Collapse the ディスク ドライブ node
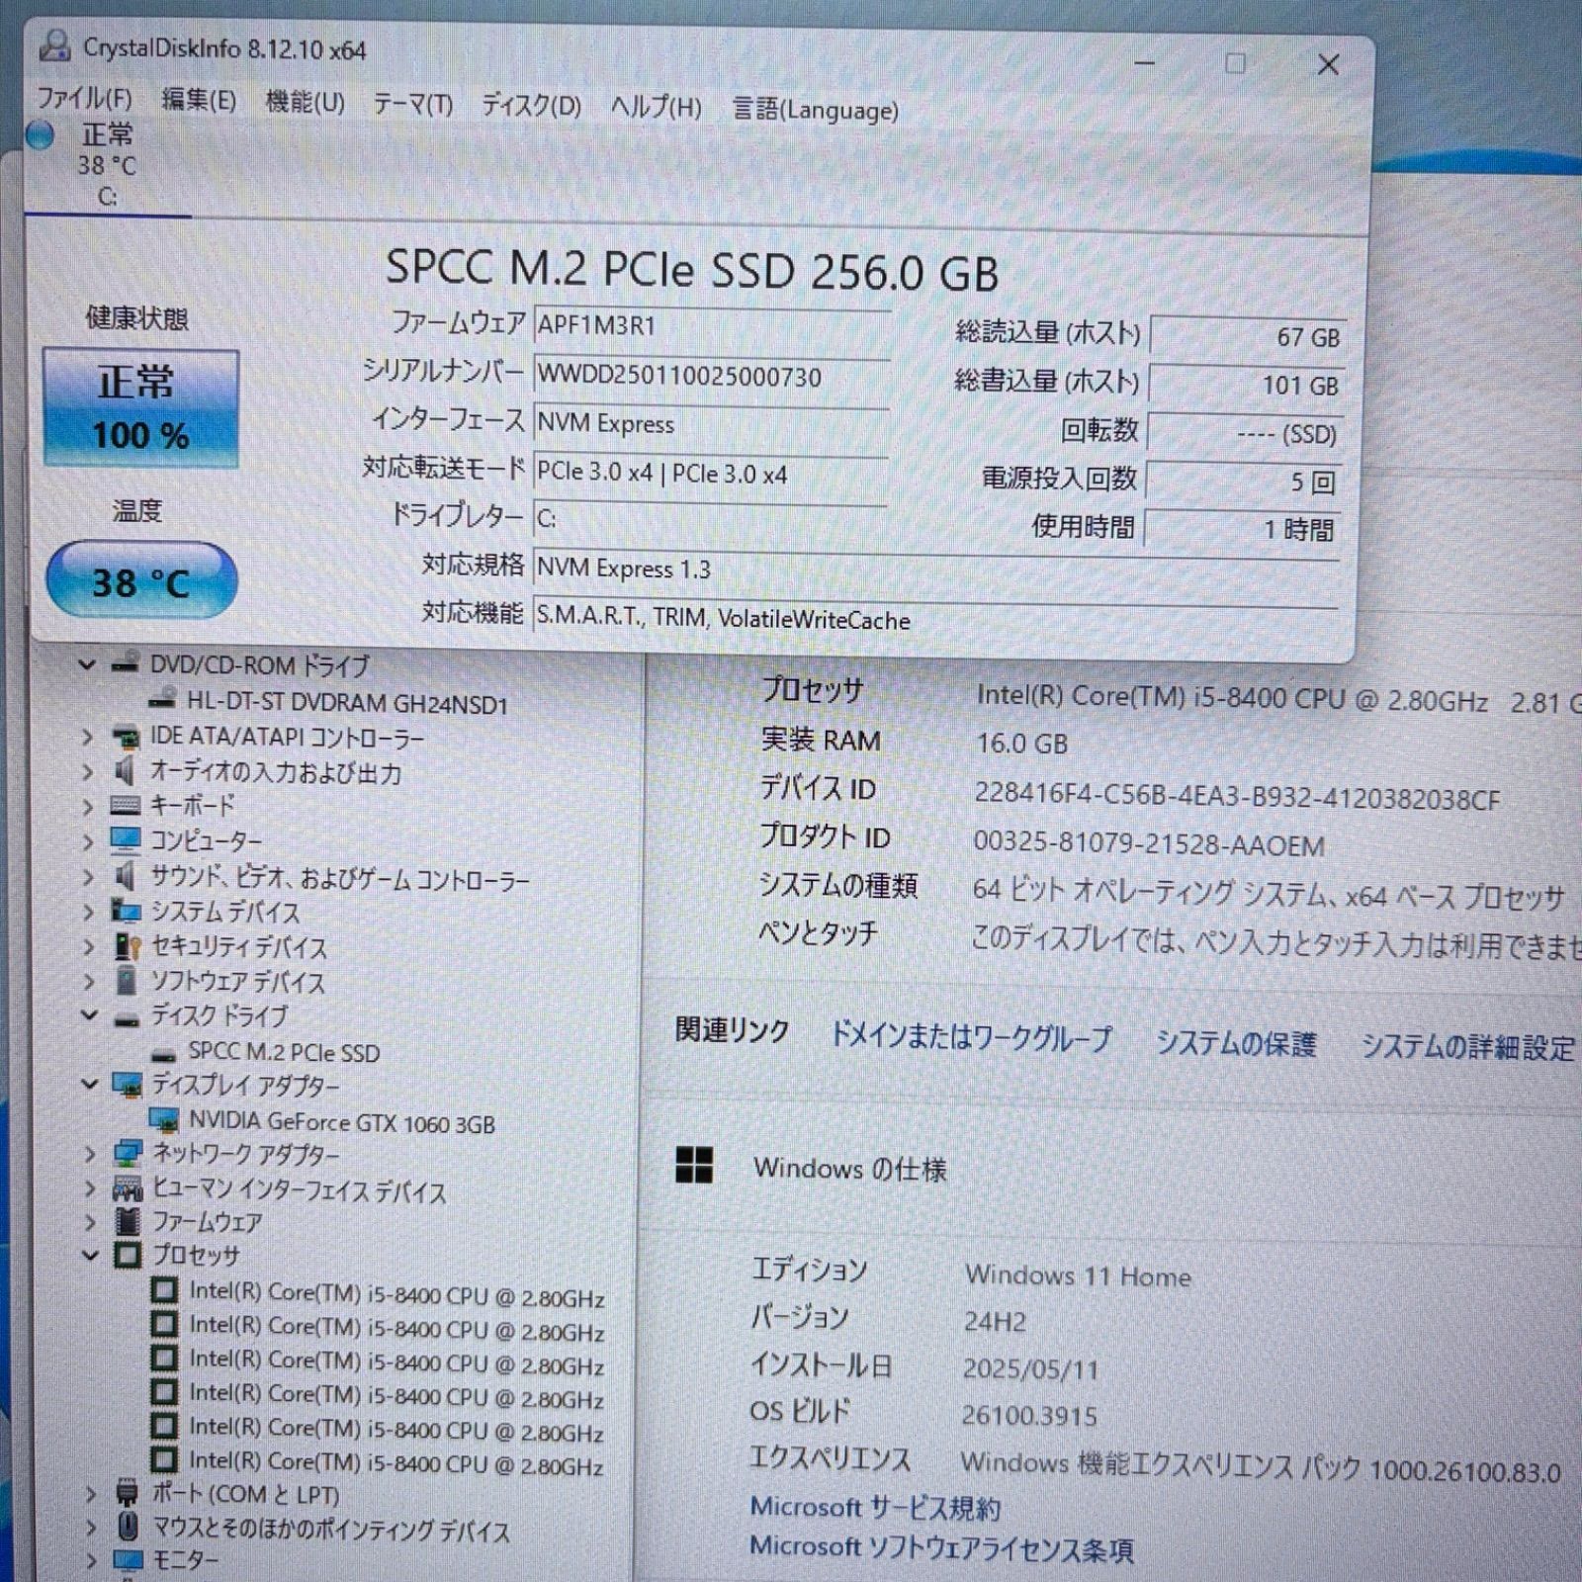 point(89,1015)
